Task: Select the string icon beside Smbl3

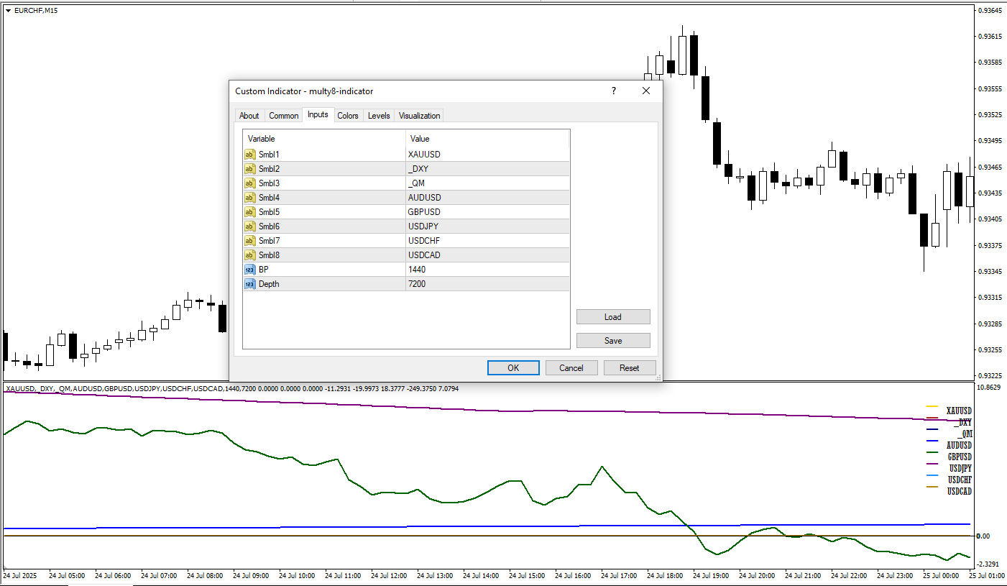Action: click(x=249, y=183)
